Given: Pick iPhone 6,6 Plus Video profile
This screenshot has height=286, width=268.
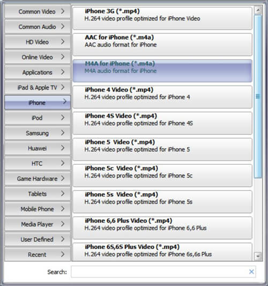Looking at the screenshot, I should (162, 228).
